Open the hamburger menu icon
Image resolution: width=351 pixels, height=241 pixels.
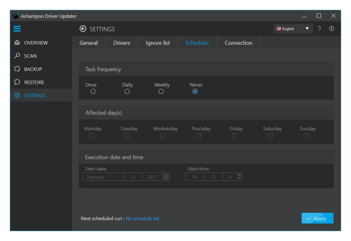pyautogui.click(x=17, y=29)
